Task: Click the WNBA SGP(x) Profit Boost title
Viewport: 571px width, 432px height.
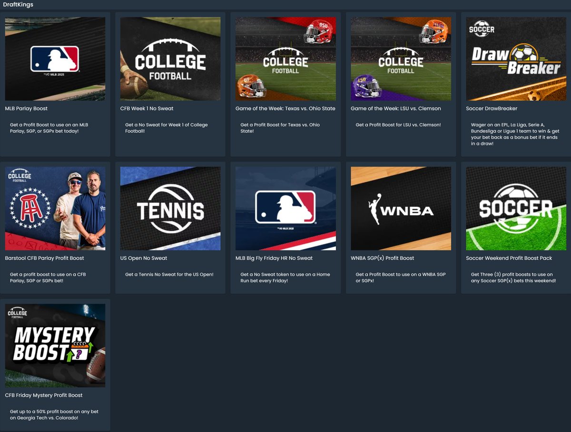Action: 382,258
